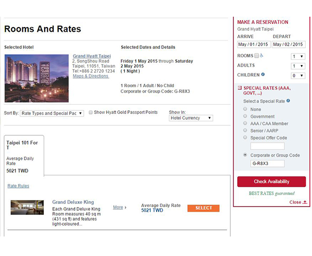This screenshot has width=312, height=256.
Task: Enable Show Hyatt Gold Passport Points checkbox
Action: (x=90, y=112)
